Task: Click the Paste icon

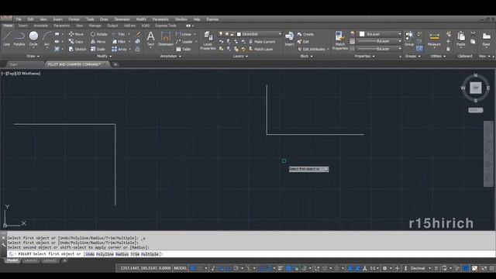Action: click(461, 39)
